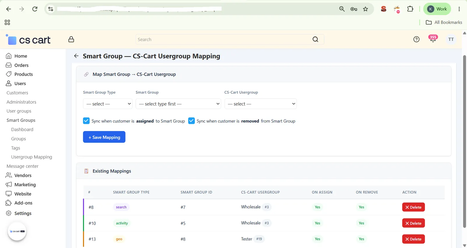The width and height of the screenshot is (467, 248).
Task: Open notifications bell showing 355
Action: tap(433, 39)
